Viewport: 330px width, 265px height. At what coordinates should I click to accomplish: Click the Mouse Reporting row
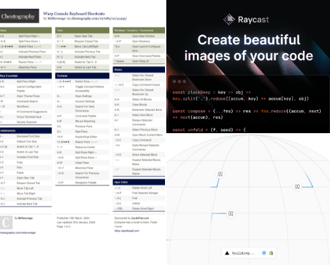coord(82,121)
